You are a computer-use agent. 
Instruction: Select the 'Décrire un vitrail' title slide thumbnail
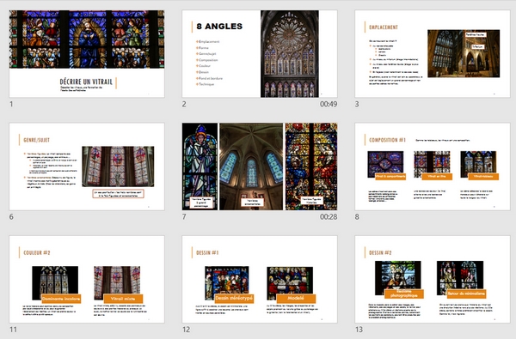click(87, 53)
